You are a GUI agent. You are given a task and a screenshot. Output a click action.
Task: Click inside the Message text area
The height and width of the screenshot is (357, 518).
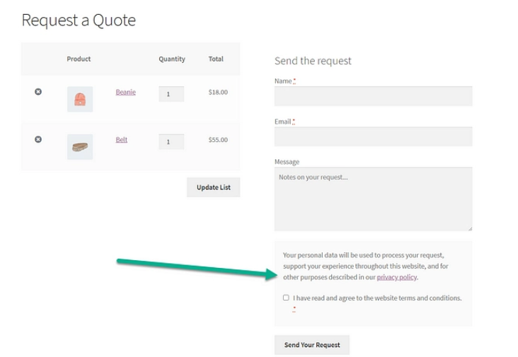point(373,199)
